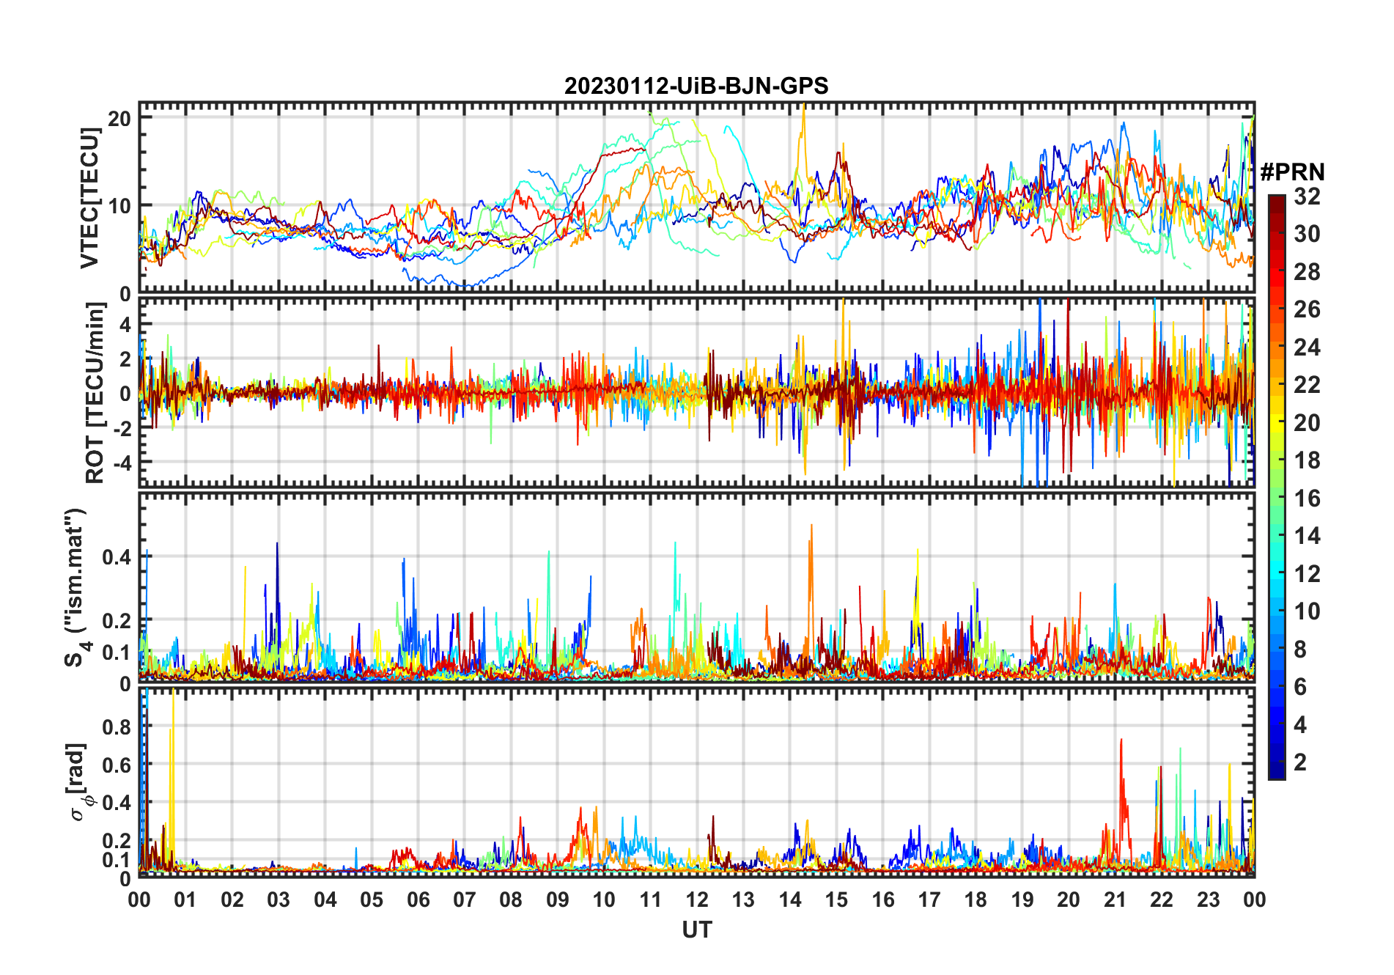Select UT axis hour label 20
Viewport: 1394px width, 975px height.
coord(1069,899)
